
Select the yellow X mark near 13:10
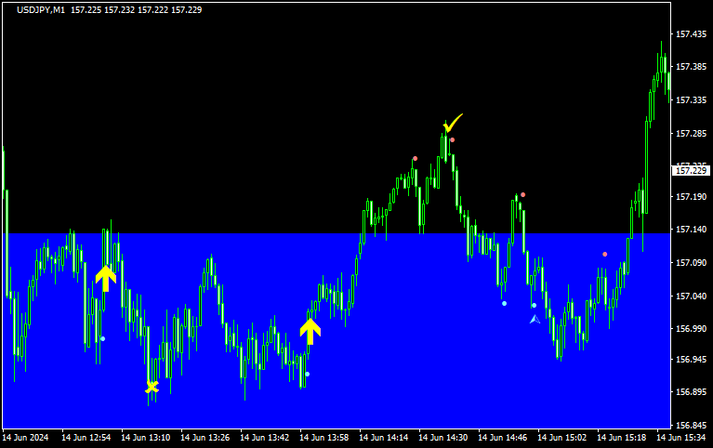152,387
